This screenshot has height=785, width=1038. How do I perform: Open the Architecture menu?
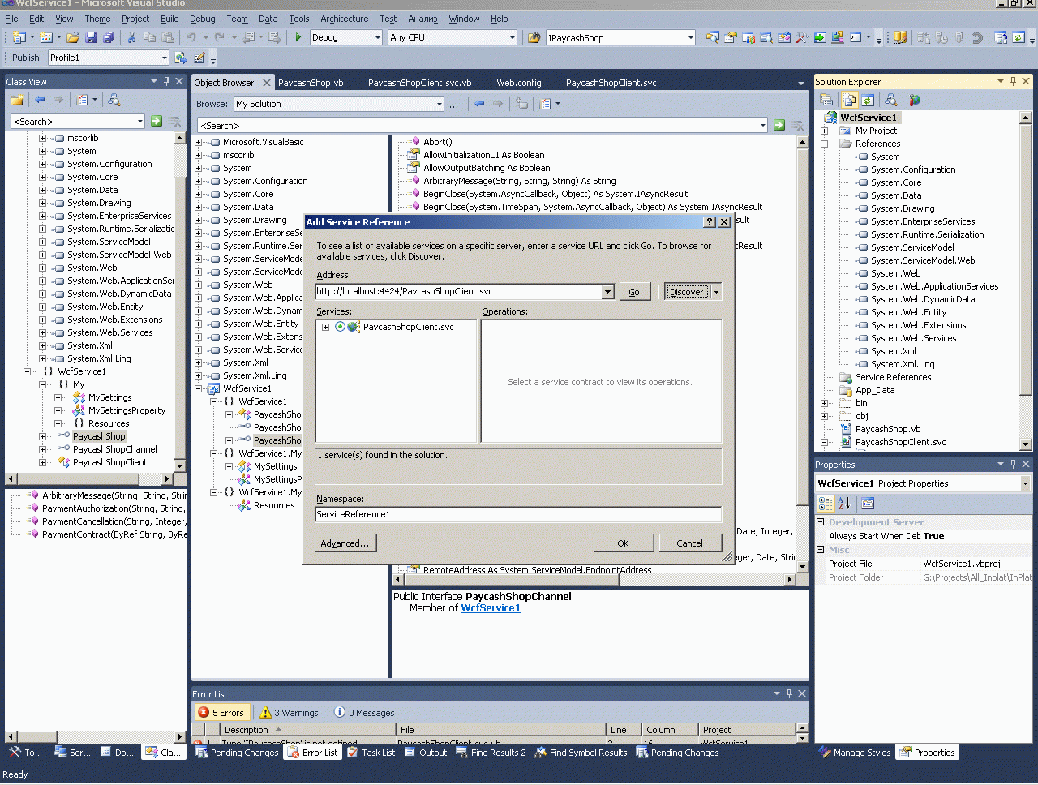[x=344, y=19]
